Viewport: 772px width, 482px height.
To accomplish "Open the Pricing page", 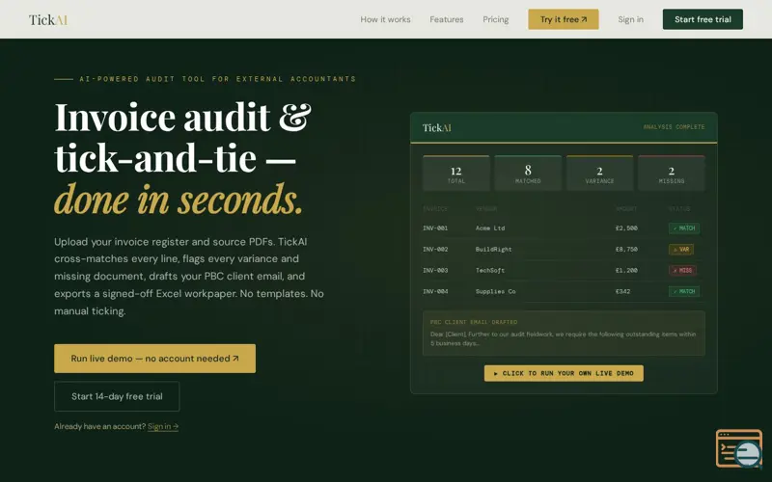I will pyautogui.click(x=495, y=19).
